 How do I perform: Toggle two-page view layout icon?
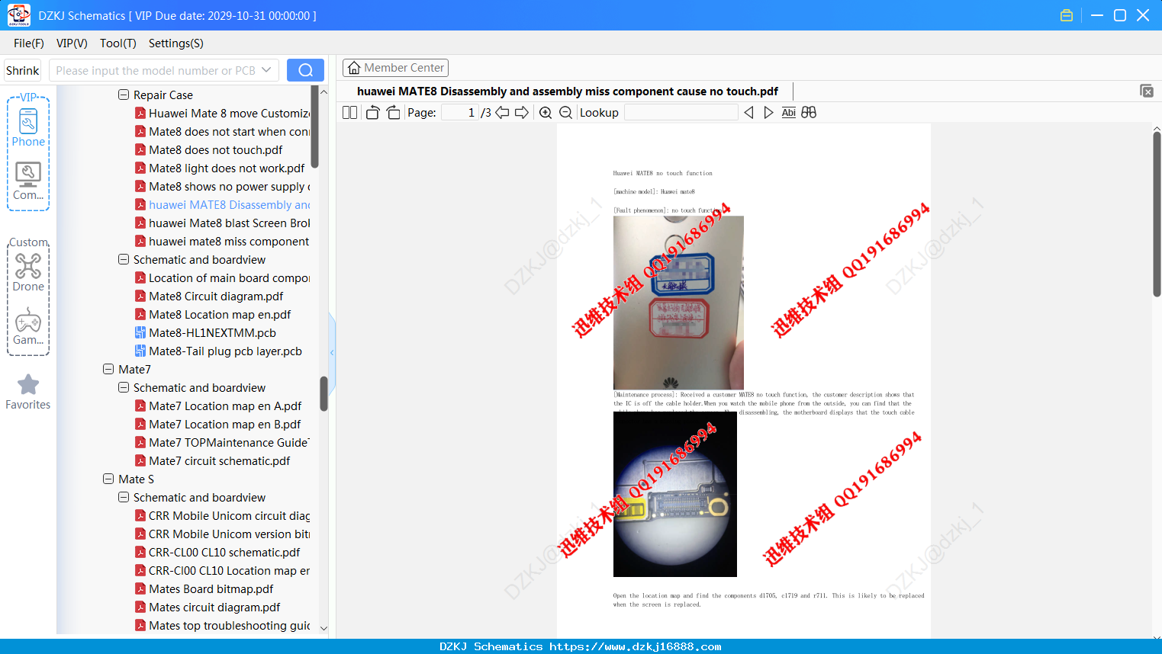point(349,113)
